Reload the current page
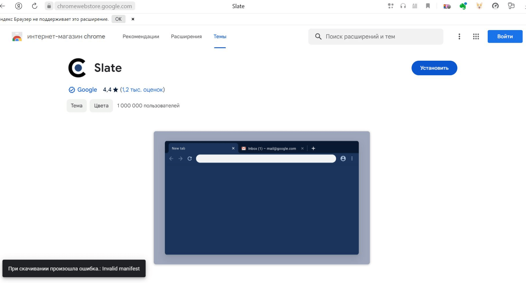 [34, 6]
